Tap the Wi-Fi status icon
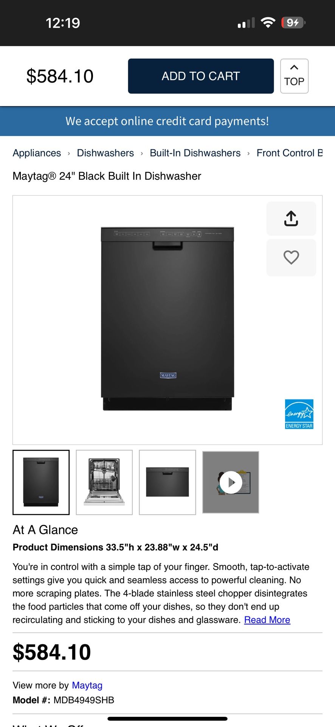 pyautogui.click(x=268, y=23)
